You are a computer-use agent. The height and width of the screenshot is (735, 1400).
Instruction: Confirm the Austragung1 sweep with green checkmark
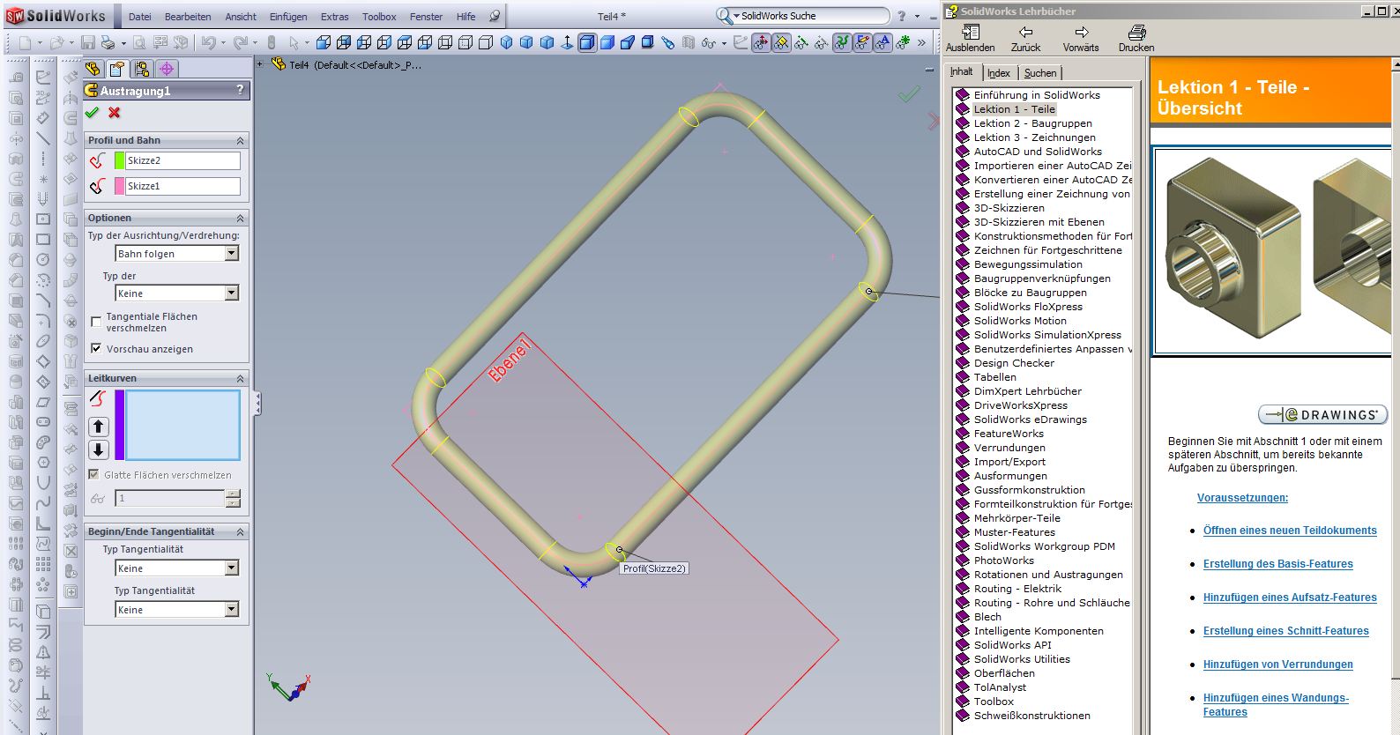pyautogui.click(x=93, y=113)
